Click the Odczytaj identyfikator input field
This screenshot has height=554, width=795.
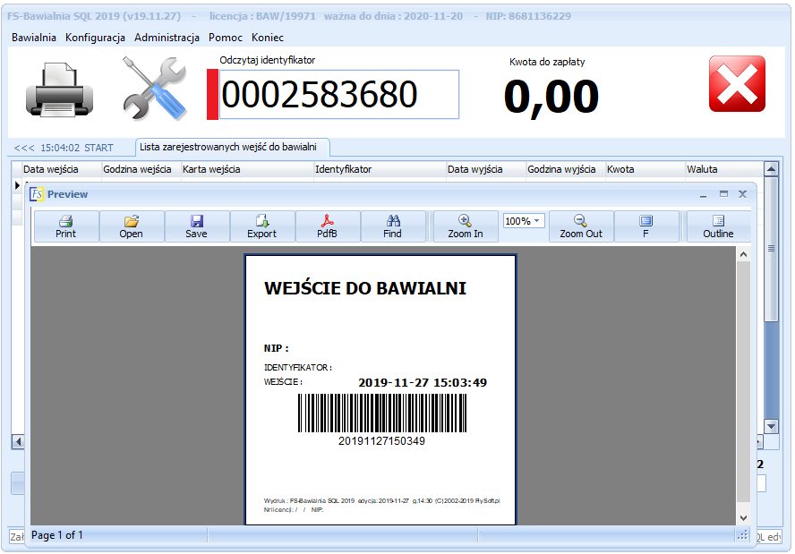(338, 95)
